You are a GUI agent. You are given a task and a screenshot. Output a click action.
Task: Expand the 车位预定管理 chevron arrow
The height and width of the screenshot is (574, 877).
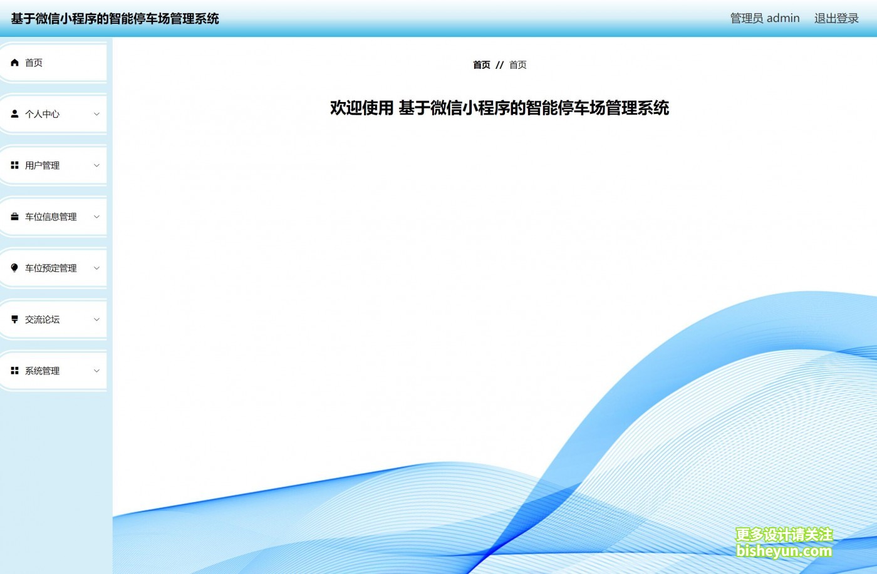coord(96,268)
